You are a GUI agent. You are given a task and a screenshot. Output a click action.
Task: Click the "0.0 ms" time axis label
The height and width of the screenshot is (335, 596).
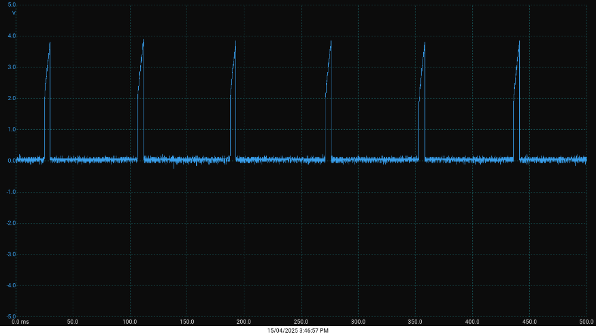(x=20, y=322)
